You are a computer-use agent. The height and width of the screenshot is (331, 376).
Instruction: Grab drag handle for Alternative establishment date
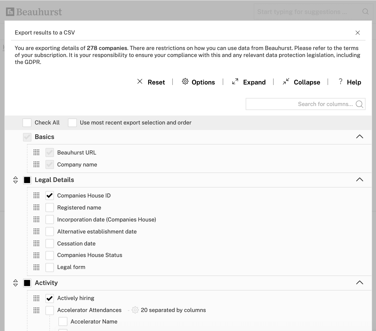pos(36,231)
